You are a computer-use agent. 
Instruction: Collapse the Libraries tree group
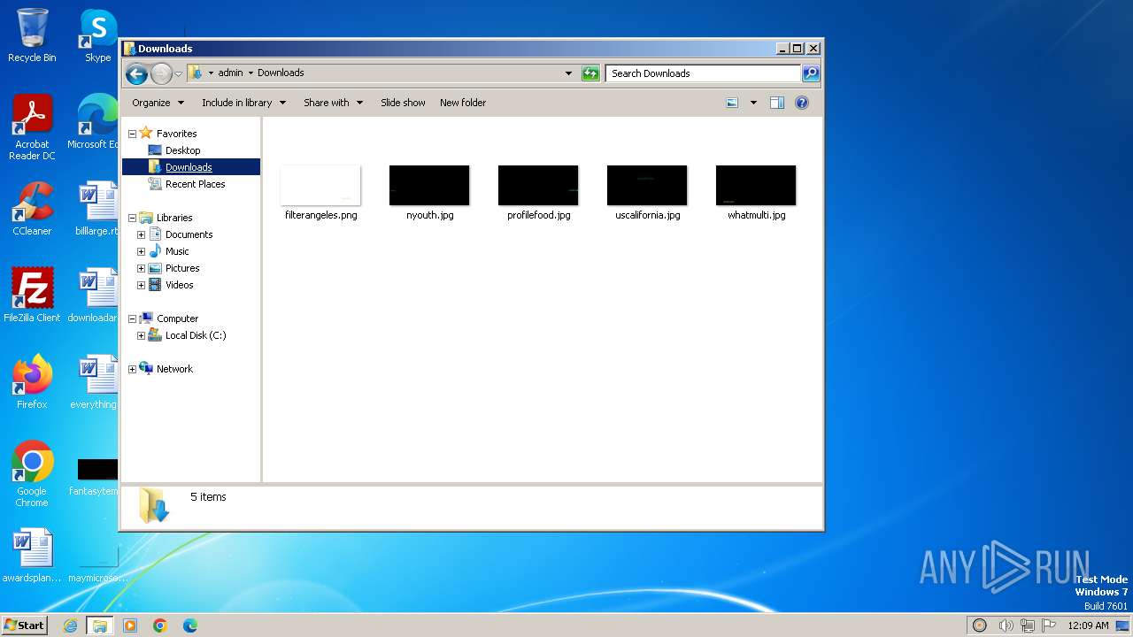coord(133,218)
